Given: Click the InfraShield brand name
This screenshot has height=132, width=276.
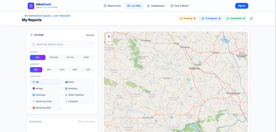Looking at the screenshot, I should coord(43,4).
